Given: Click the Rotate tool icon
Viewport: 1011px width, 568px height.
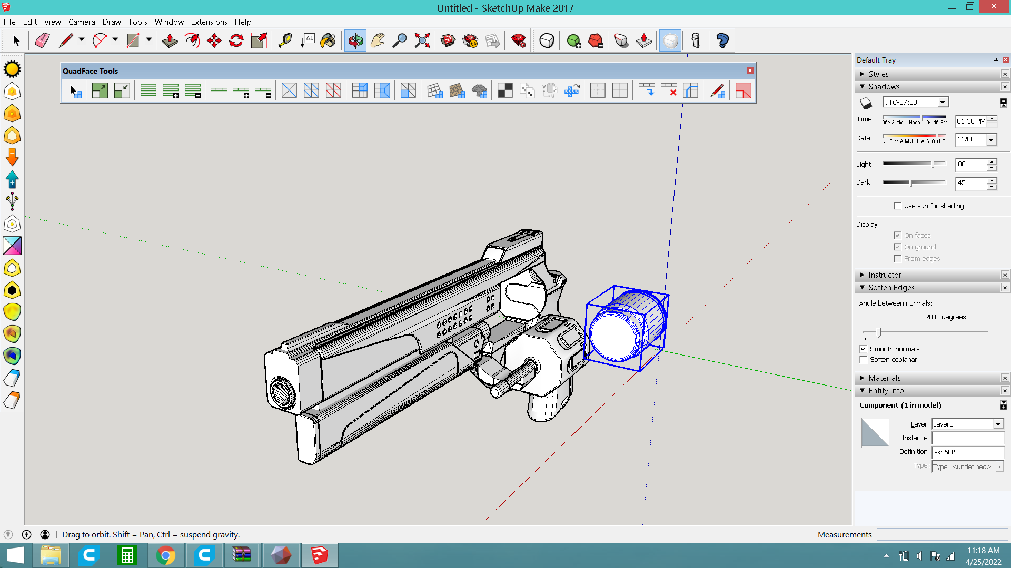Looking at the screenshot, I should coord(236,40).
